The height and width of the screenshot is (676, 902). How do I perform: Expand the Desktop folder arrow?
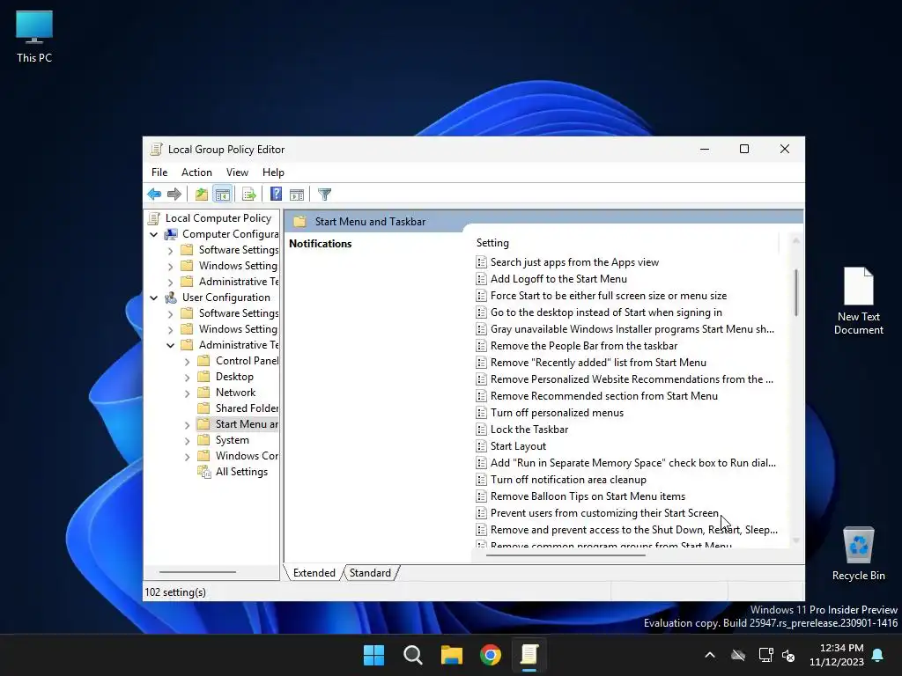(x=187, y=378)
